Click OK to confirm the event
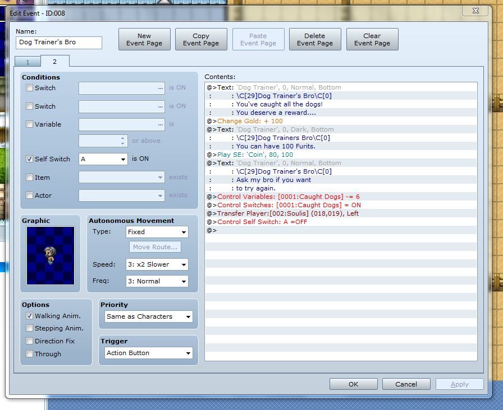503x410 pixels. [x=353, y=384]
